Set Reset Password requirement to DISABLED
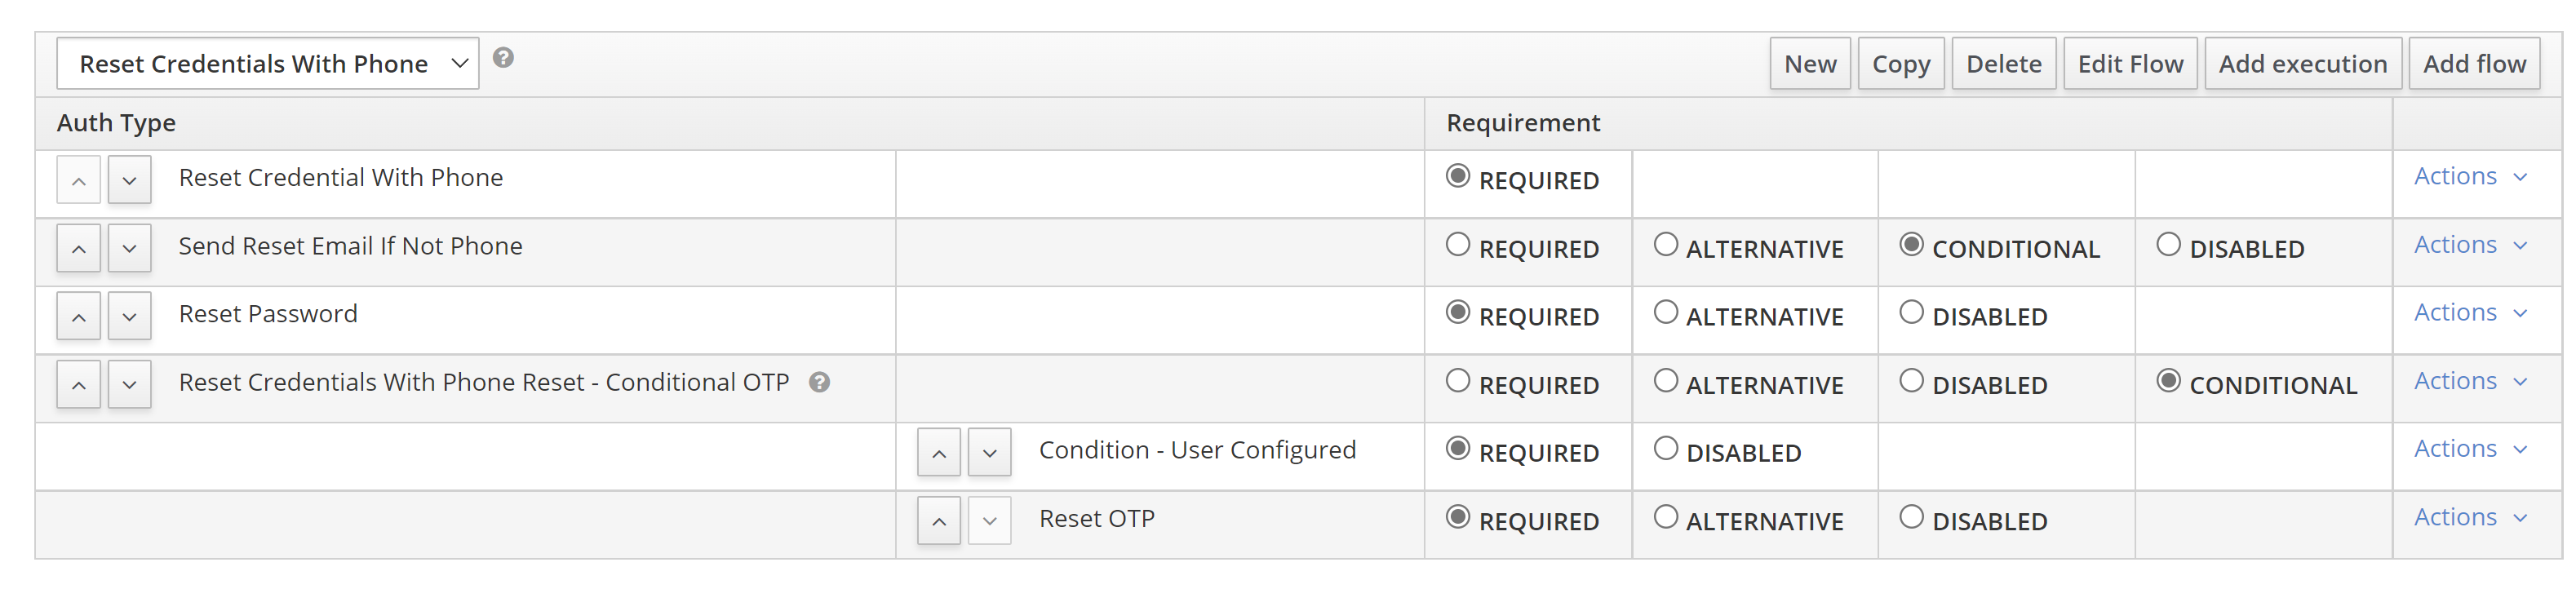Image resolution: width=2576 pixels, height=589 pixels. (x=1911, y=313)
